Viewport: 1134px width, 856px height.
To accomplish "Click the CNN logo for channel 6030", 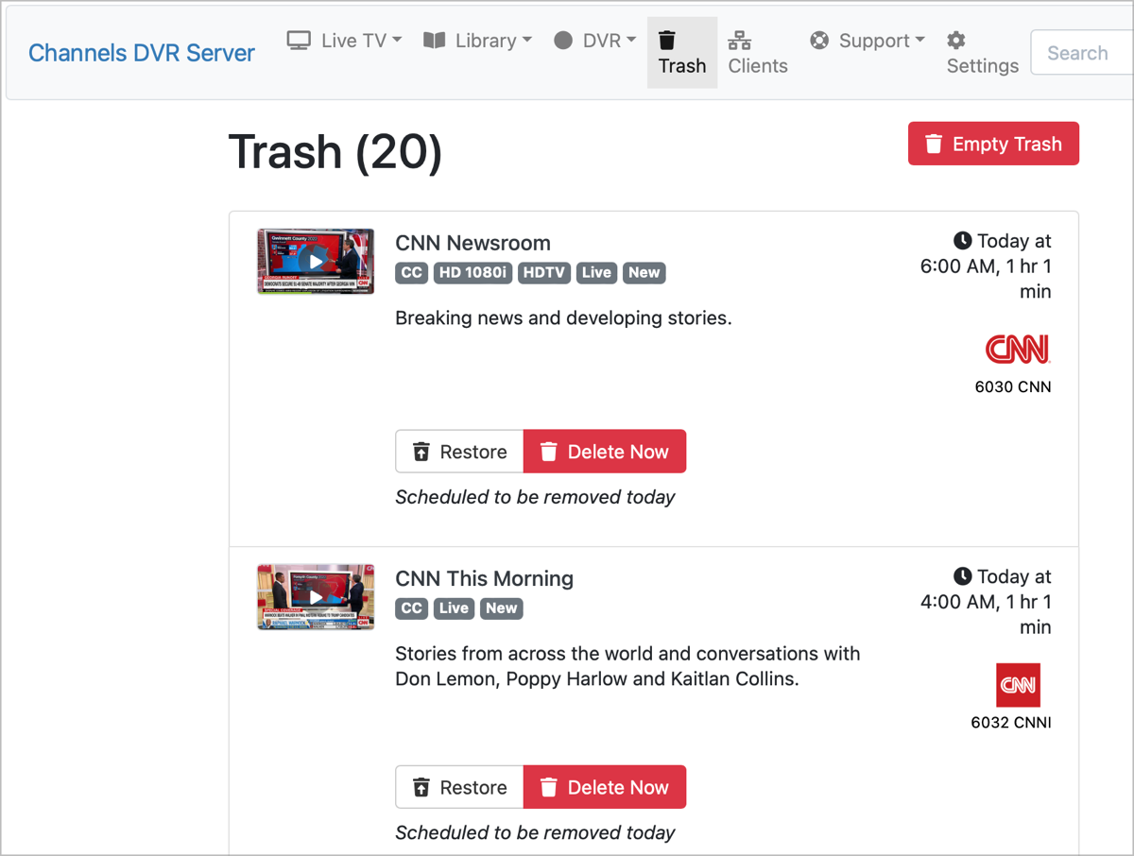I will coord(1018,350).
